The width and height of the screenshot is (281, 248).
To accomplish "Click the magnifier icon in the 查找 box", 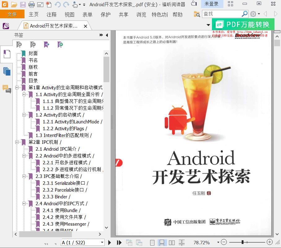I will (x=244, y=14).
